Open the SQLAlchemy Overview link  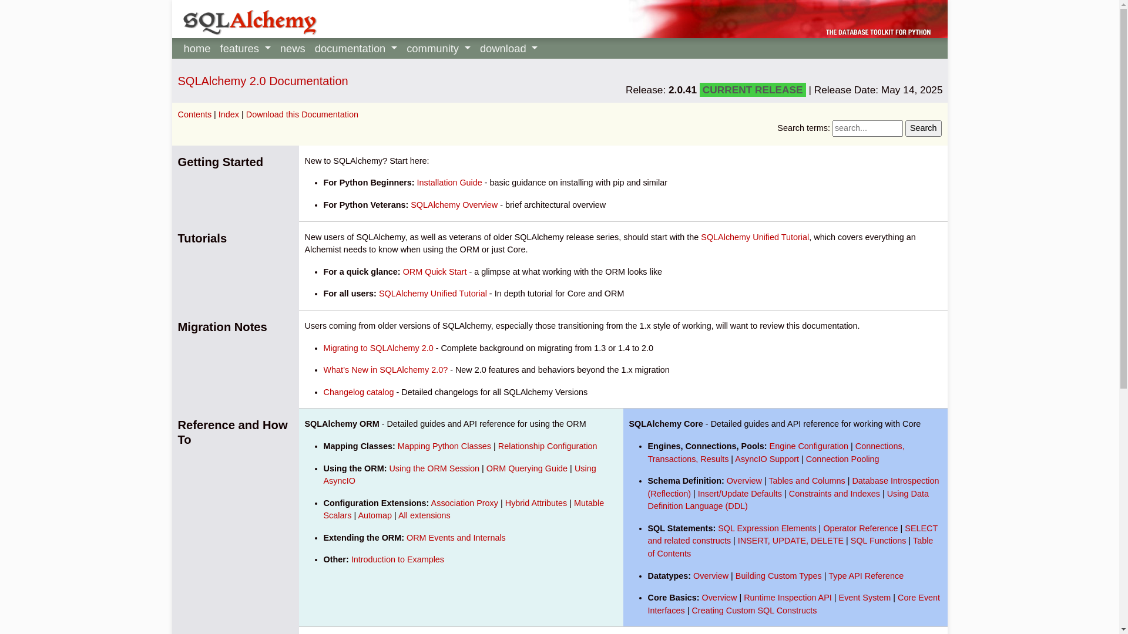coord(454,205)
